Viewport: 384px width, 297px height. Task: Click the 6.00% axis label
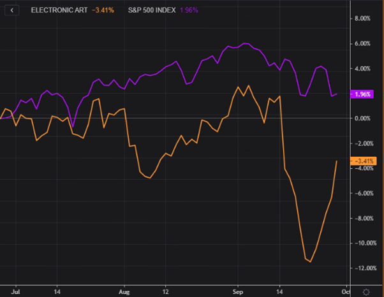click(362, 44)
